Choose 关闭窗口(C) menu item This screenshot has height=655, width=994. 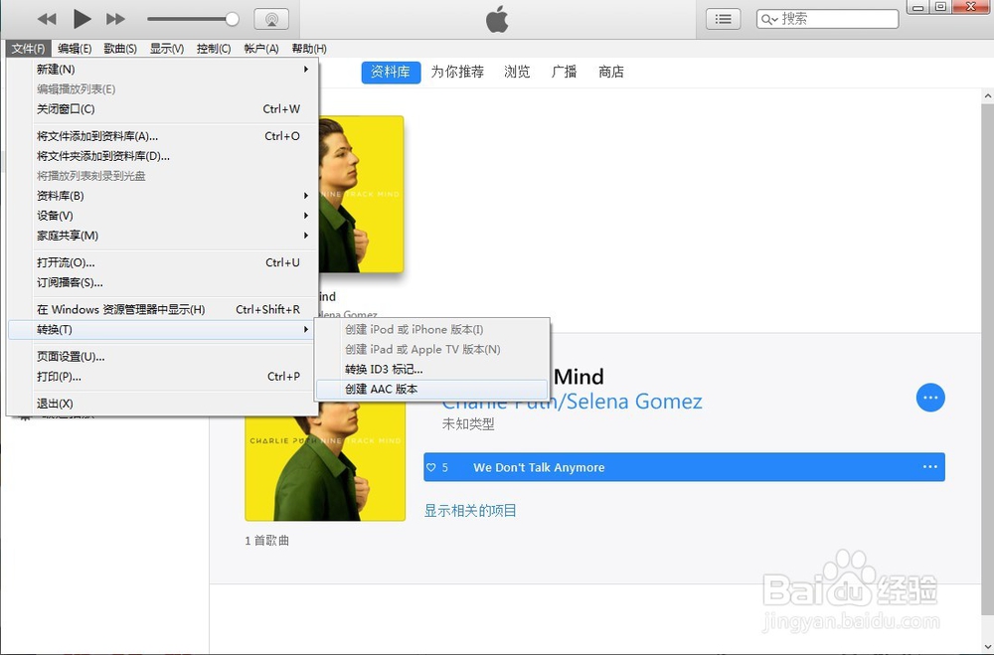pyautogui.click(x=162, y=109)
